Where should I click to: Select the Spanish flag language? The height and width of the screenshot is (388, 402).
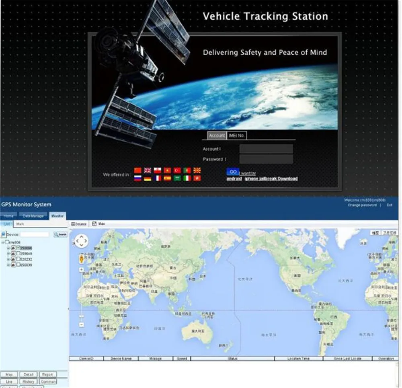pos(167,178)
